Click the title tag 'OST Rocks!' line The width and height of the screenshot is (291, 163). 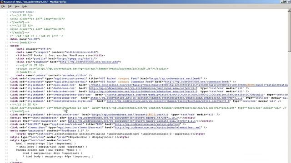(x=60, y=55)
